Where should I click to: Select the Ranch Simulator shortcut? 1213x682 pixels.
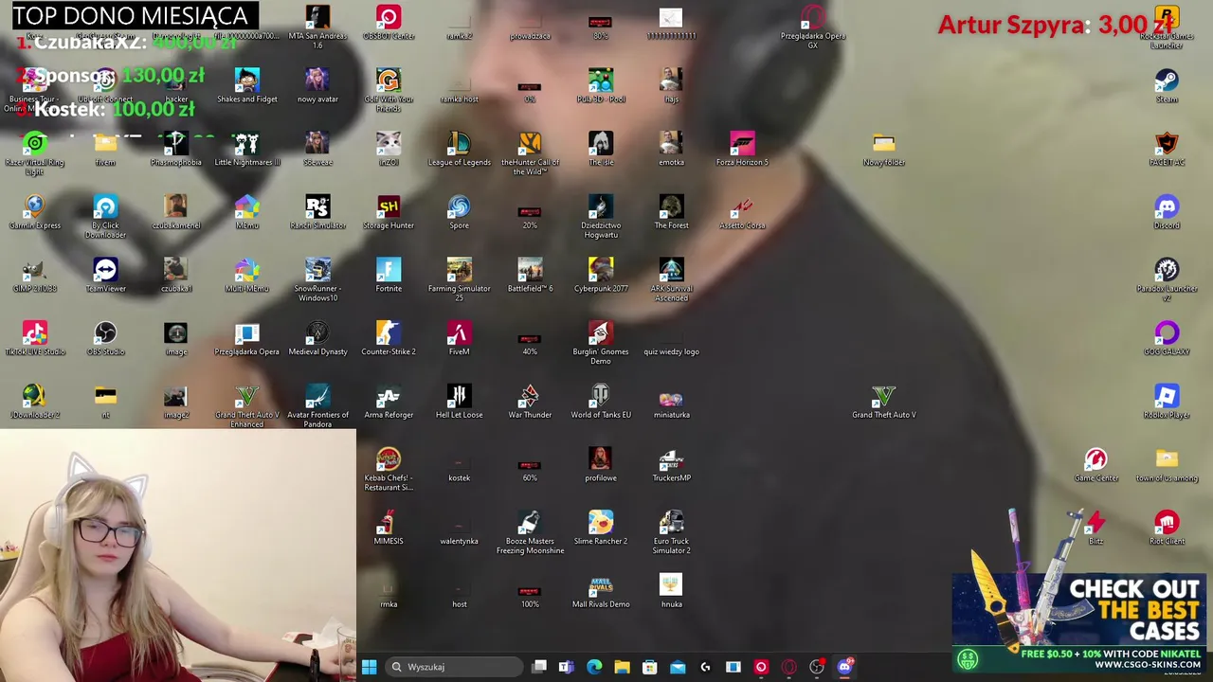click(317, 212)
